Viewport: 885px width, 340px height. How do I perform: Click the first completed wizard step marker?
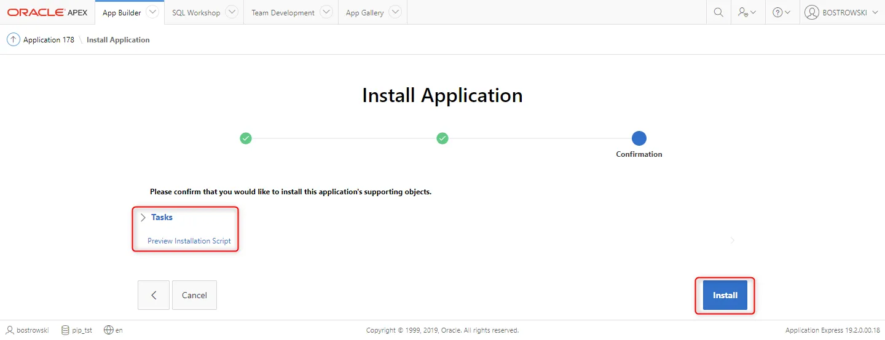click(x=246, y=138)
